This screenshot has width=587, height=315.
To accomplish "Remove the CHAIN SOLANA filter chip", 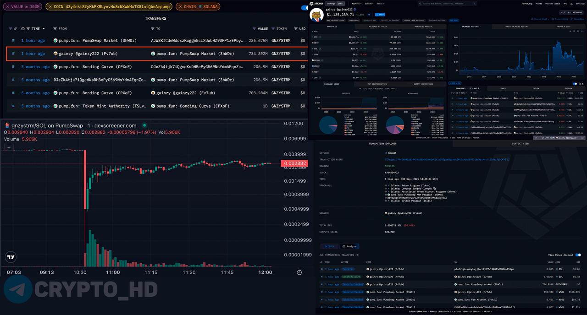I will point(180,7).
